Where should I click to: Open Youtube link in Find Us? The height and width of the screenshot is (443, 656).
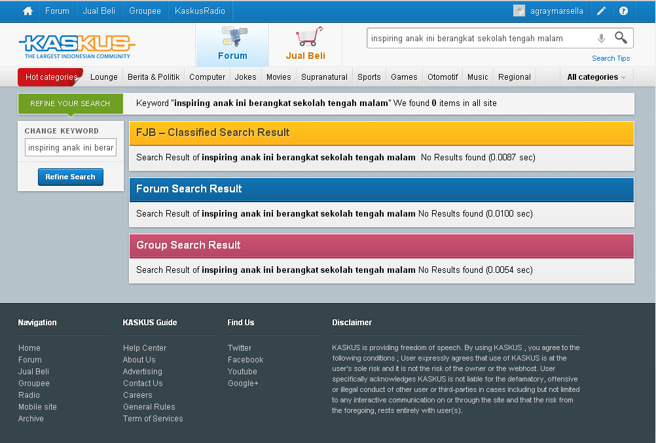(242, 371)
